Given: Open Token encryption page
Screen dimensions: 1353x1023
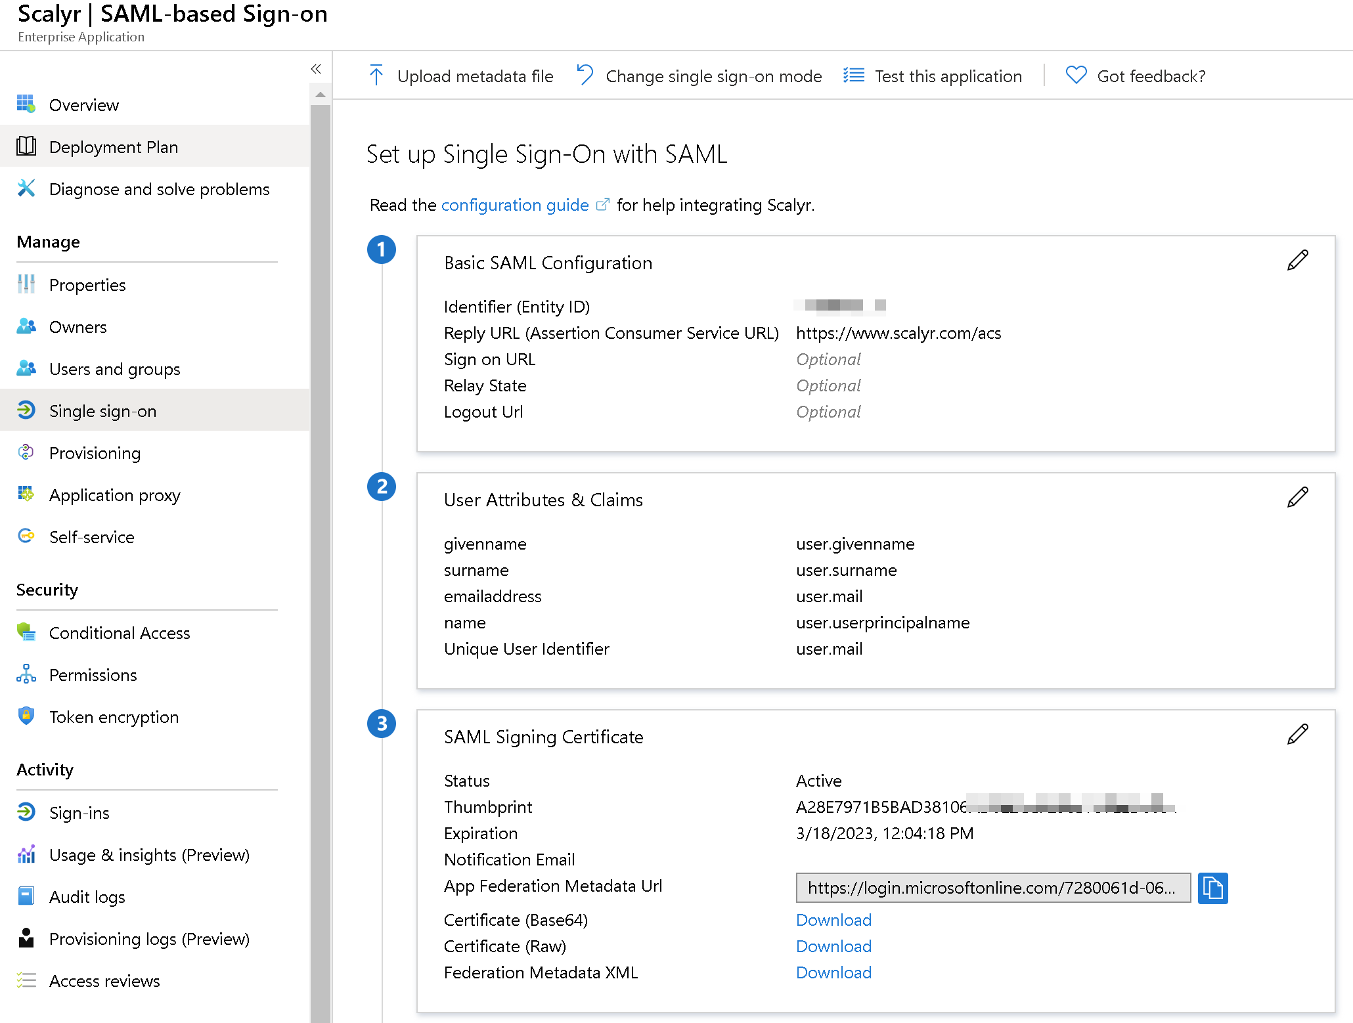Looking at the screenshot, I should click(155, 717).
